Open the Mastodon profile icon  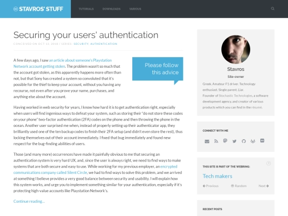[x=225, y=141]
